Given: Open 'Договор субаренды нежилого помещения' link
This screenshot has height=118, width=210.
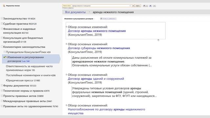Looking at the screenshot, I should 99,48.
